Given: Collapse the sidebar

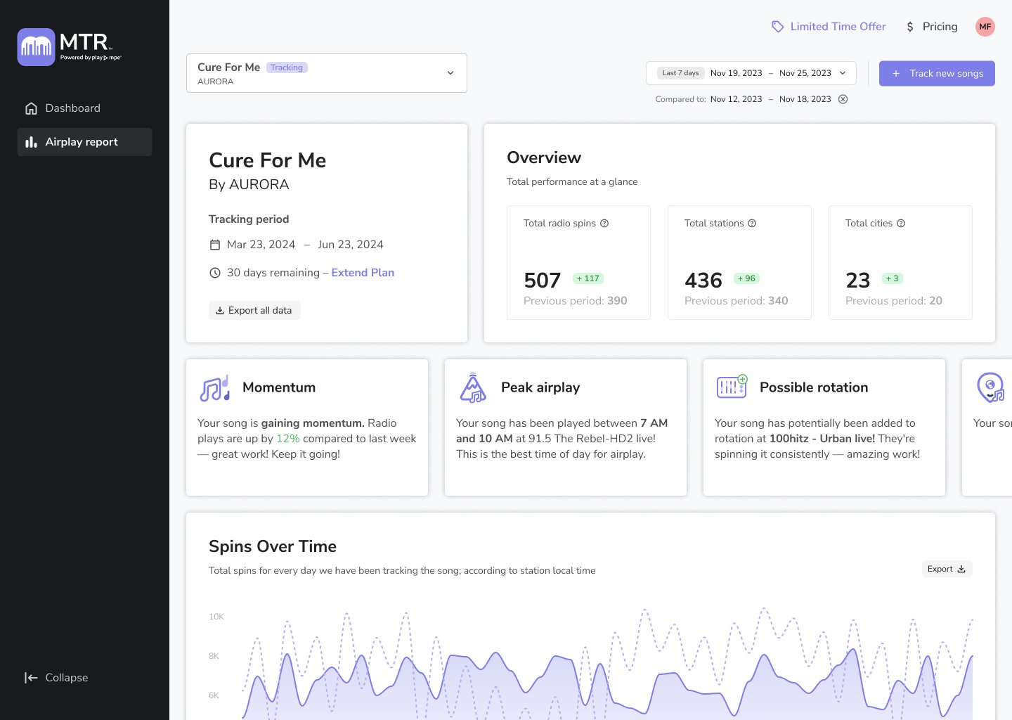Looking at the screenshot, I should [x=56, y=678].
